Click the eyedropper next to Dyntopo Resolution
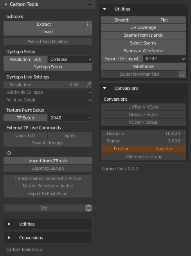This screenshot has height=256, width=191. (88, 85)
